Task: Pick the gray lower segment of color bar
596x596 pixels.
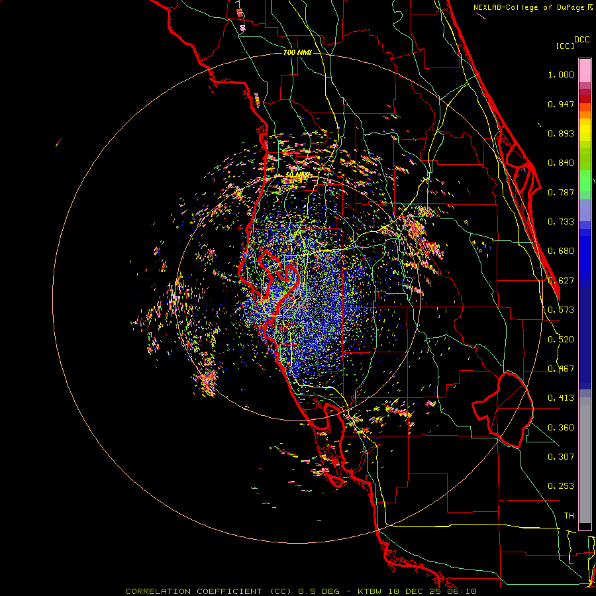Action: point(585,460)
